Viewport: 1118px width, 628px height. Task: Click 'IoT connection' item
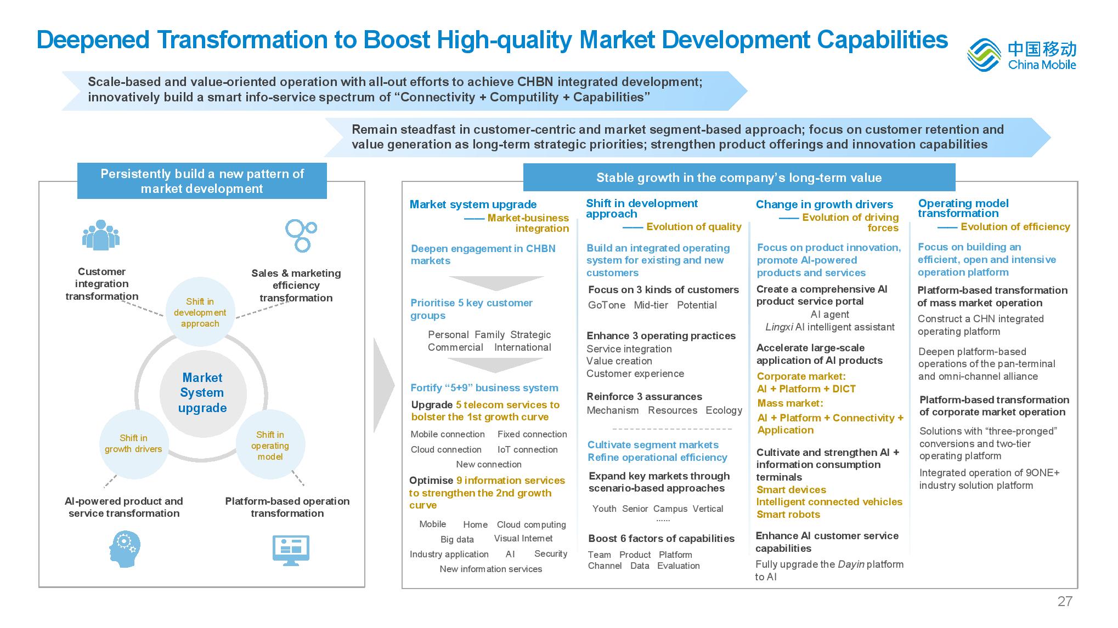point(527,449)
